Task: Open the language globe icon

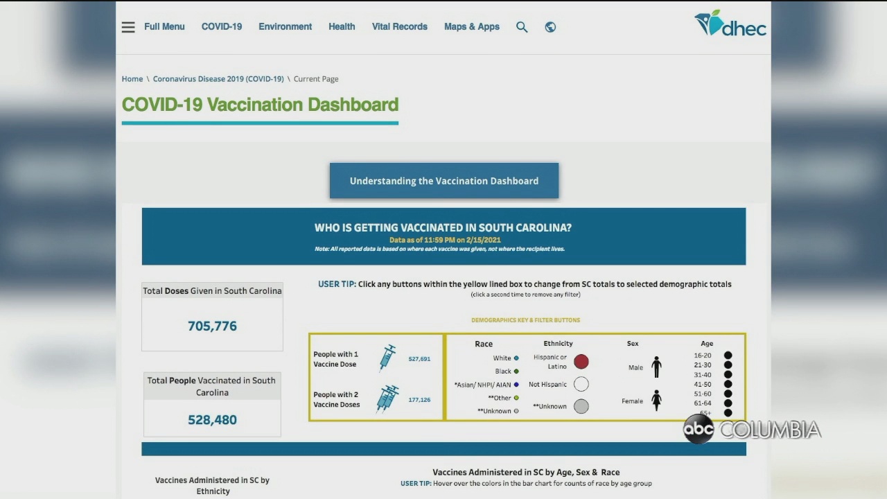Action: 550,27
